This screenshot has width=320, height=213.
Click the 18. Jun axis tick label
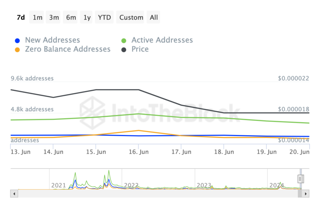pos(224,152)
